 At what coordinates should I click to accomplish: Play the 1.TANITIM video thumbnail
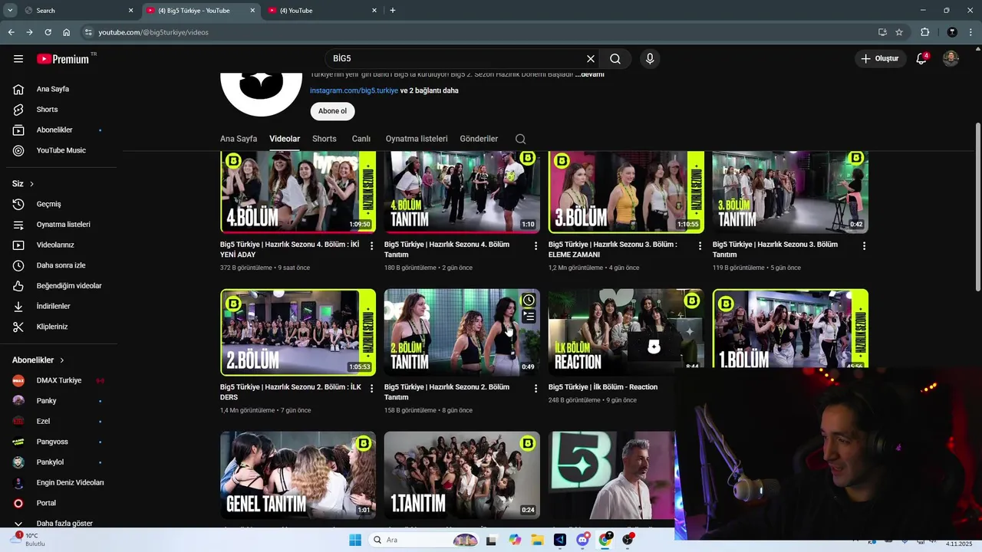coord(462,475)
